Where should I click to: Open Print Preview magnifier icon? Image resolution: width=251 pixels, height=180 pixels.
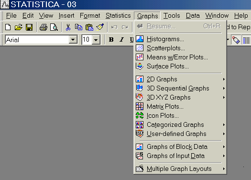pyautogui.click(x=54, y=27)
